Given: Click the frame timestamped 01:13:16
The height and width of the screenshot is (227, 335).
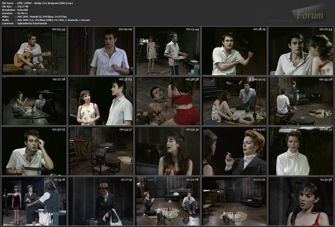Looking at the screenshot, I should coord(34,201).
